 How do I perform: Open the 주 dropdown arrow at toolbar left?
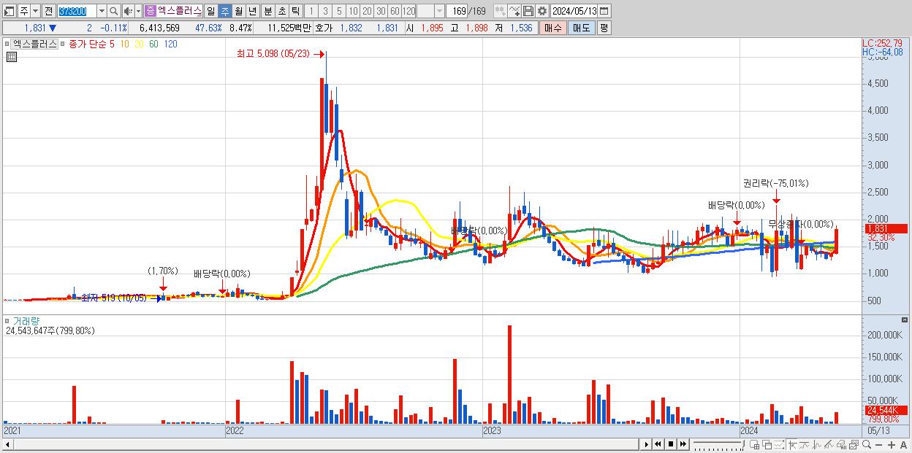click(x=35, y=11)
